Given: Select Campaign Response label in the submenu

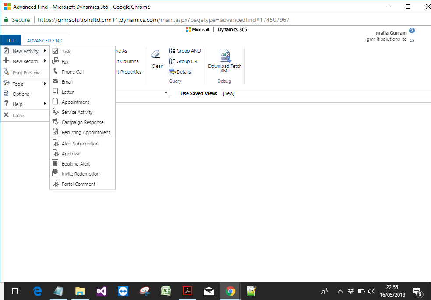Looking at the screenshot, I should (83, 122).
